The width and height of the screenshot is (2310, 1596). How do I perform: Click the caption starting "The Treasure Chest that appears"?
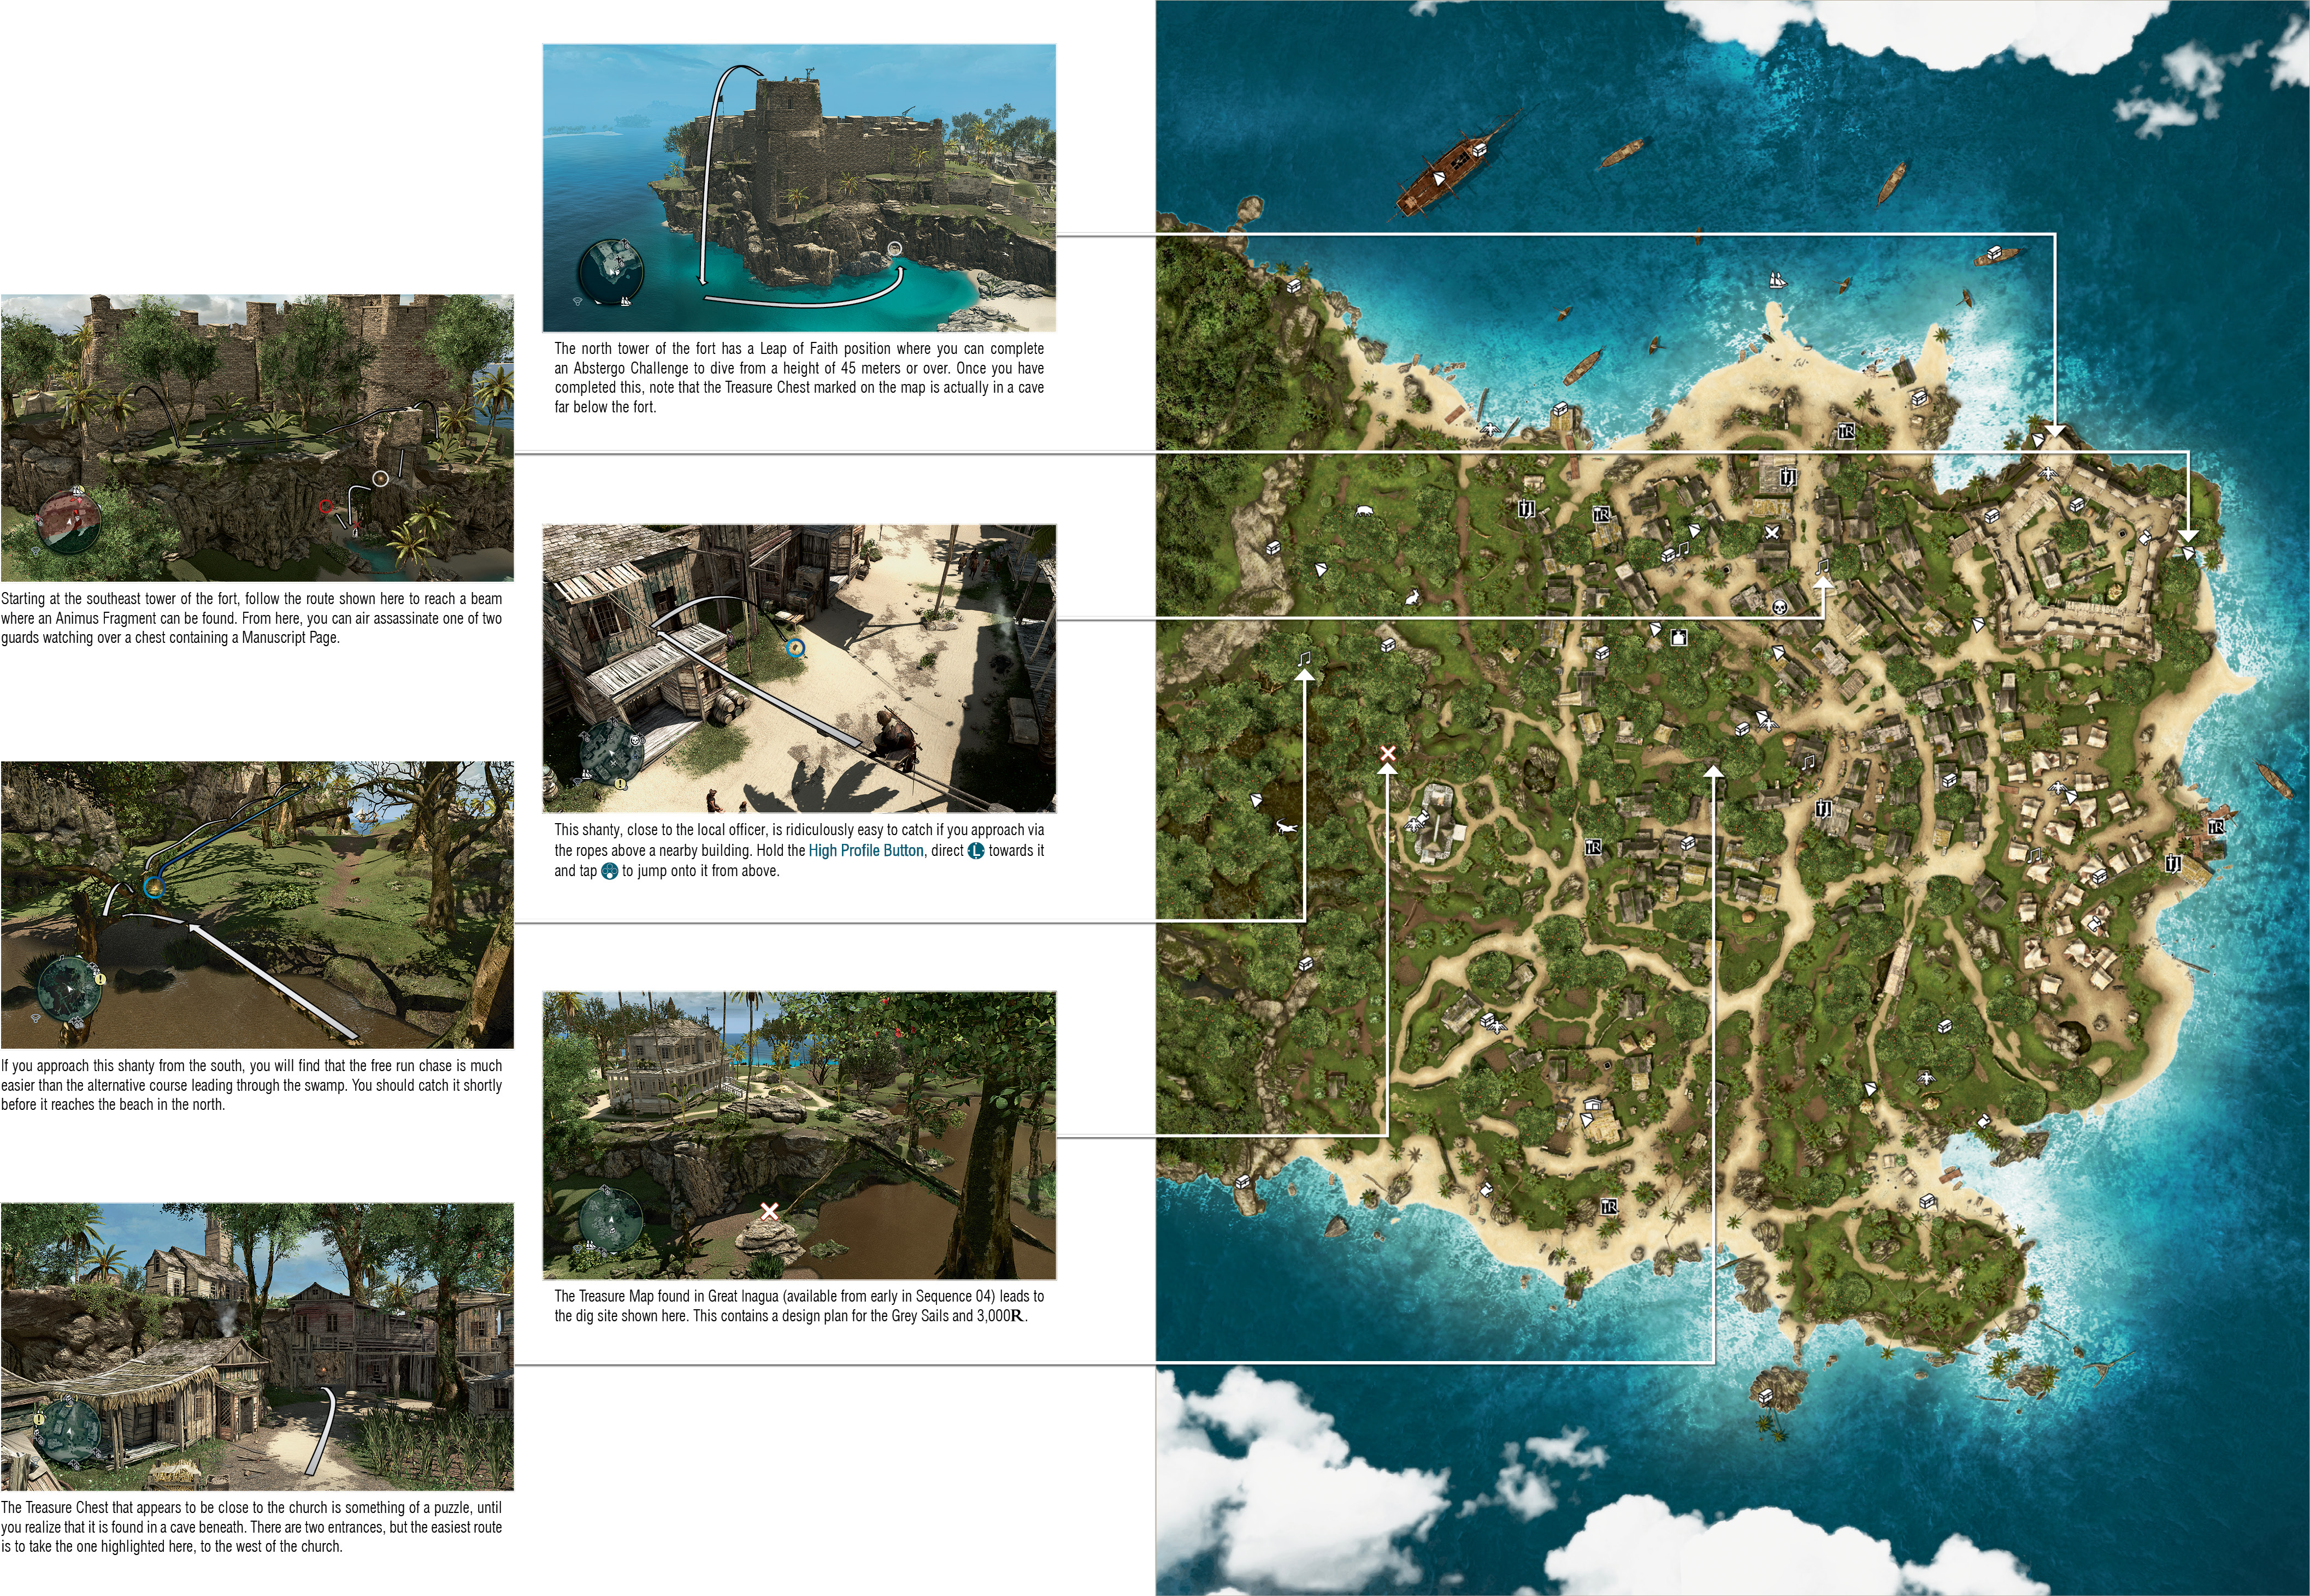251,1527
